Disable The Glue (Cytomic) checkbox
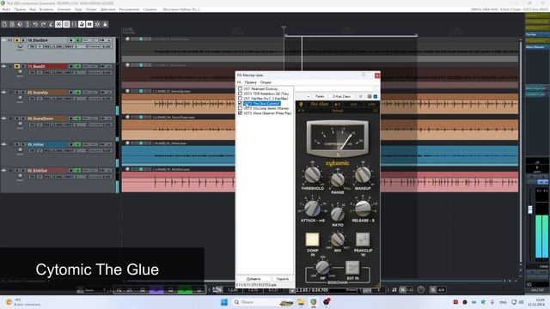Image resolution: width=550 pixels, height=309 pixels. click(x=241, y=104)
